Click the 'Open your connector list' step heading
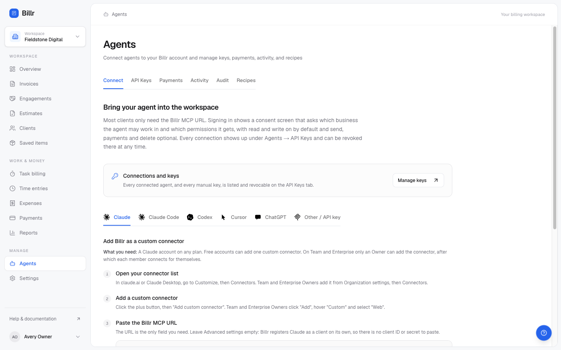Screen dimensions: 561x350 point(147,274)
